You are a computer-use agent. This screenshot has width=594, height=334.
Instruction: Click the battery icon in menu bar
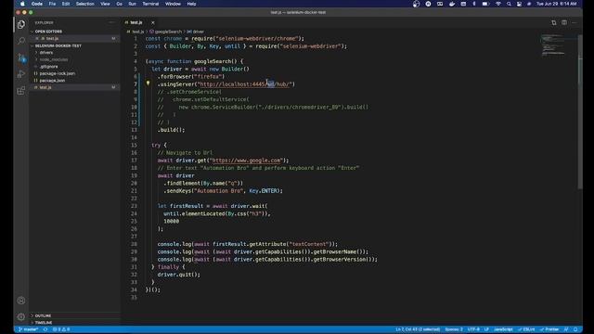click(485, 4)
